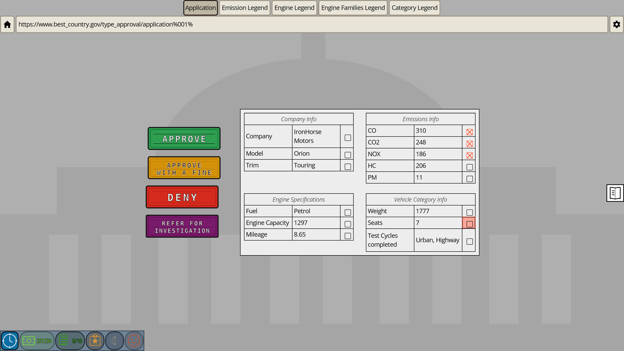
Task: Click the home icon button
Action: tap(7, 24)
